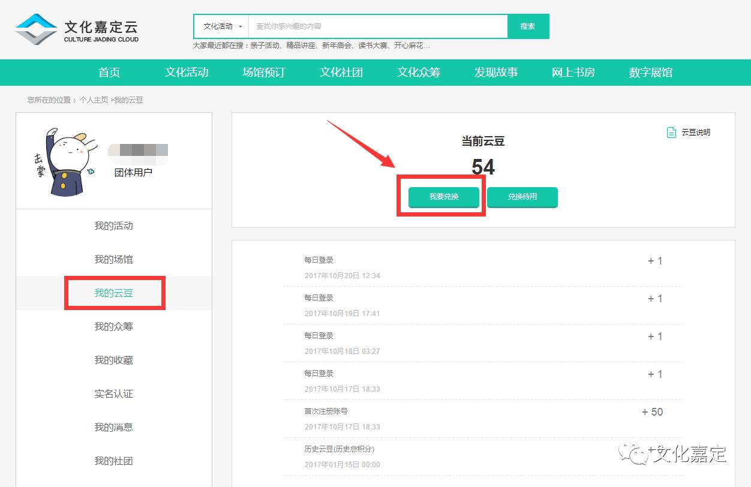Image resolution: width=751 pixels, height=487 pixels.
Task: Select 我的活动 in the sidebar
Action: pos(113,226)
